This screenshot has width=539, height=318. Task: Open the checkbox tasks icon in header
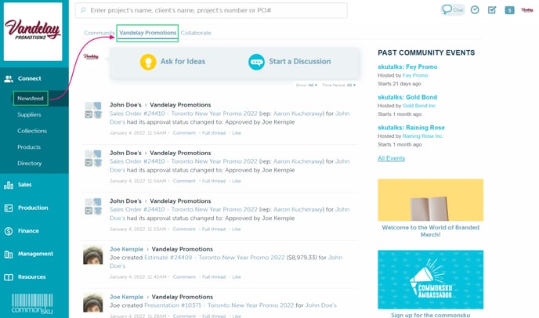[492, 10]
